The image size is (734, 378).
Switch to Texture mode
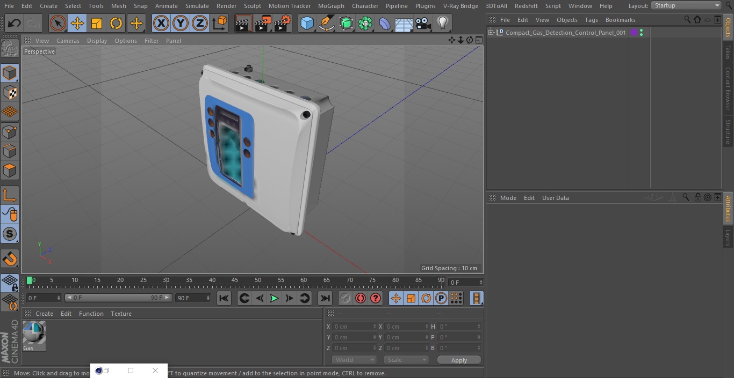(x=10, y=93)
